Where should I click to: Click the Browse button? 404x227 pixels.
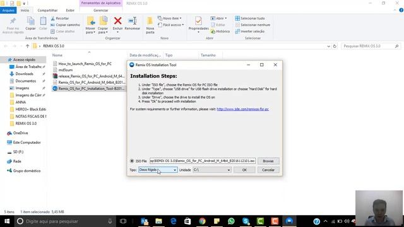pos(268,161)
